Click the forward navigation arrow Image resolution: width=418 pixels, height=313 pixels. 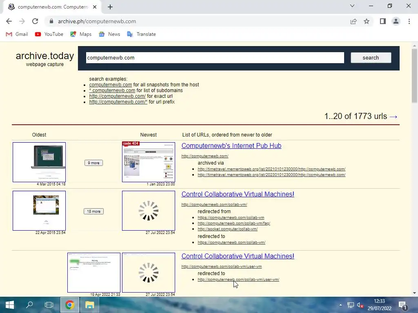tap(22, 21)
